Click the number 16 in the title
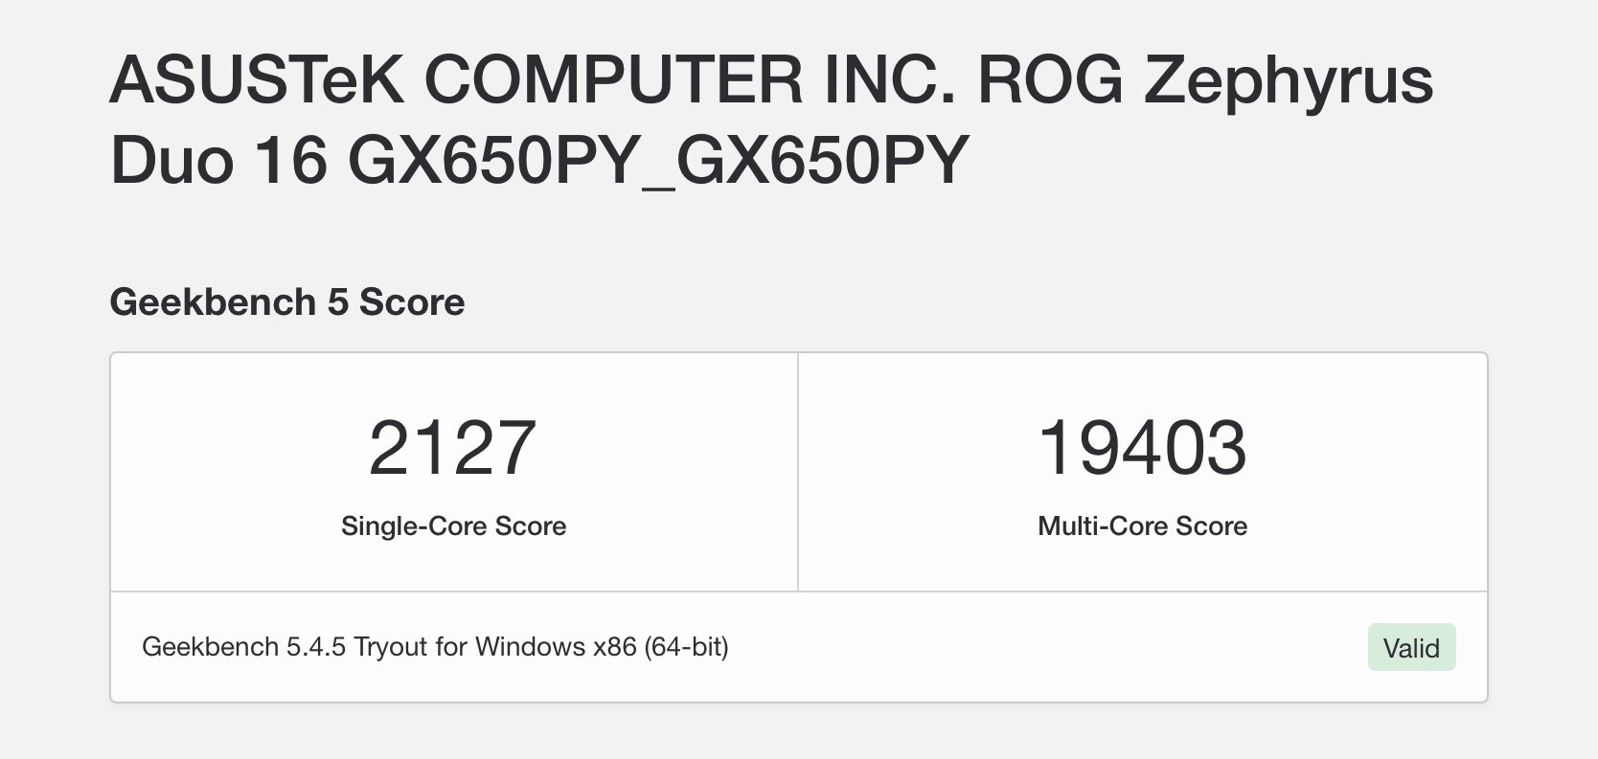 pos(291,159)
